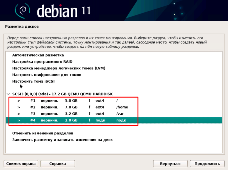
Task: Click the arrow beside partition #3
Action: tap(19, 114)
